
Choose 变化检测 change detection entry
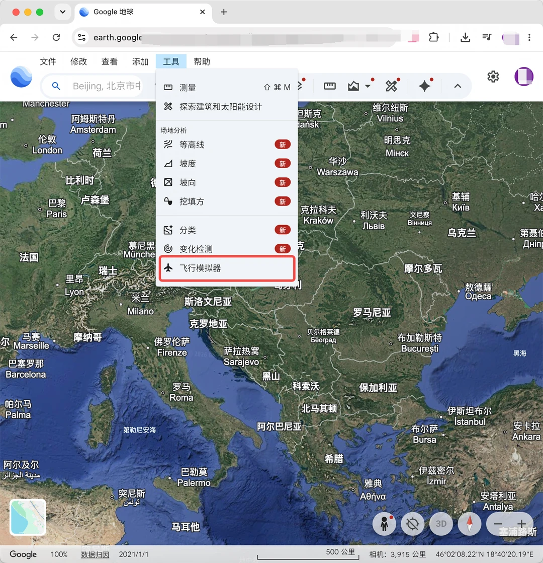(x=227, y=249)
